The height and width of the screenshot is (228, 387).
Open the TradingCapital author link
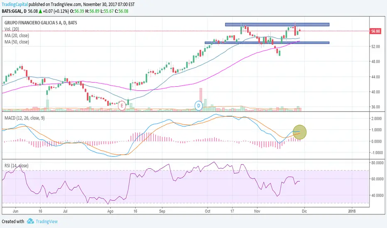[15, 5]
